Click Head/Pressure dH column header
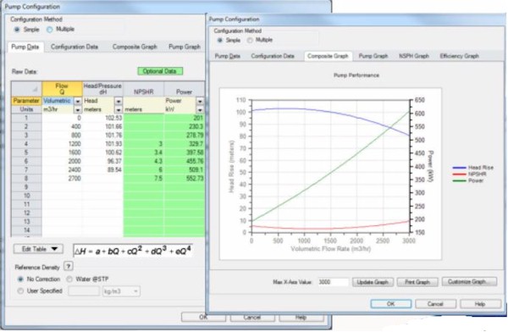The height and width of the screenshot is (332, 508). click(102, 89)
